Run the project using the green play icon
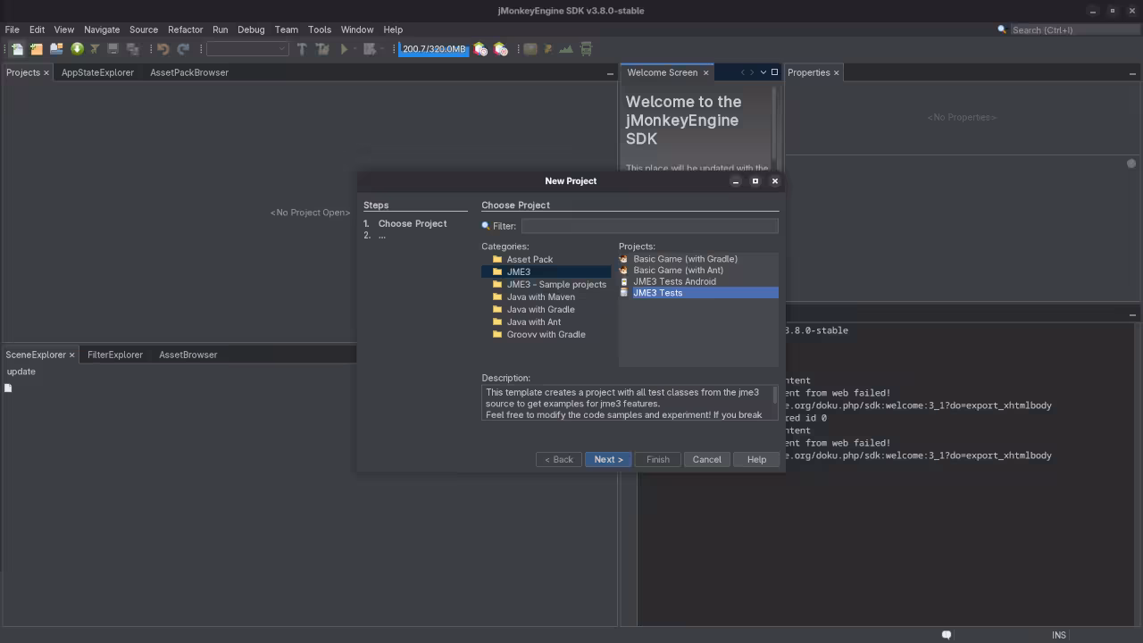This screenshot has height=643, width=1143. click(x=344, y=49)
